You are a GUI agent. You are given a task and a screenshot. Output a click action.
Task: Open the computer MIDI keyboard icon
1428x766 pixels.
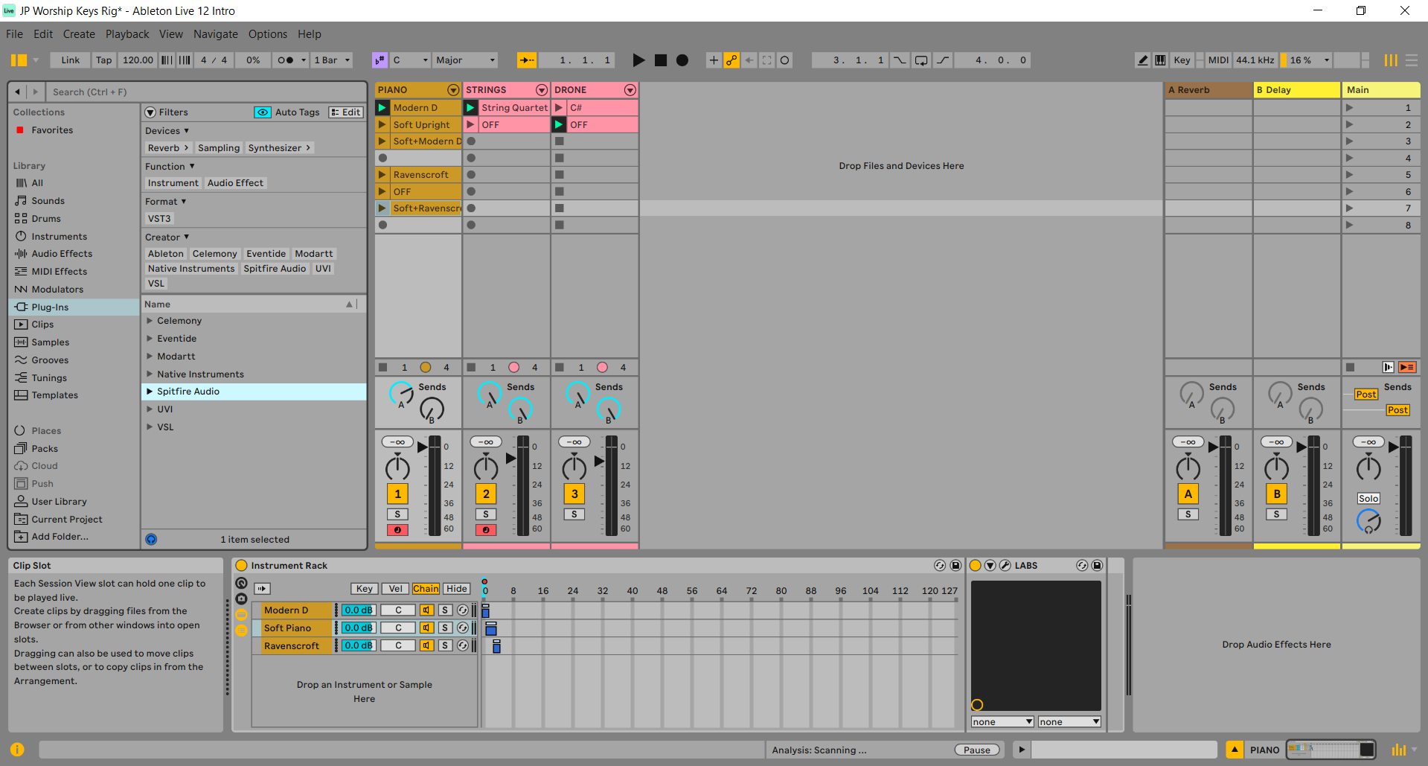click(1160, 60)
